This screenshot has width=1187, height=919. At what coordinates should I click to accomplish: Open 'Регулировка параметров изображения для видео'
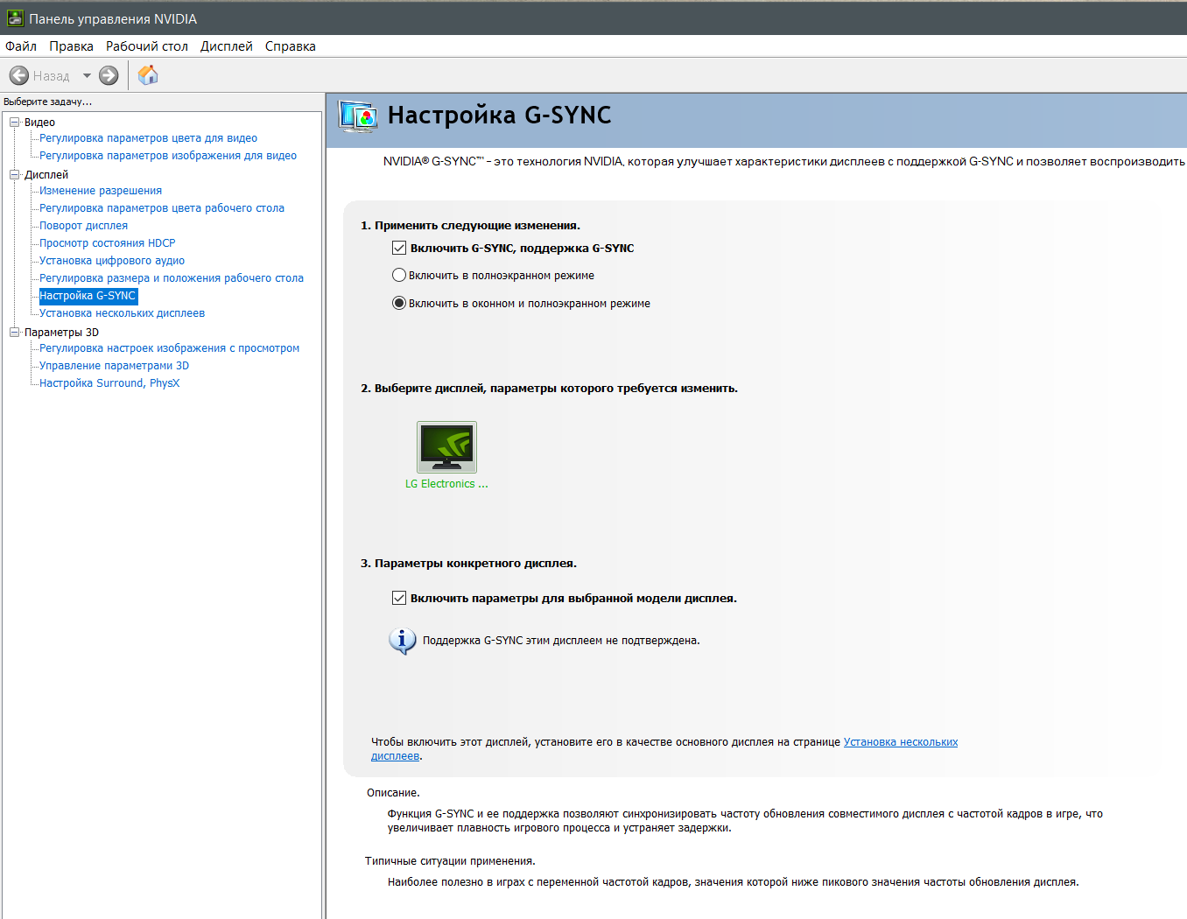[168, 156]
